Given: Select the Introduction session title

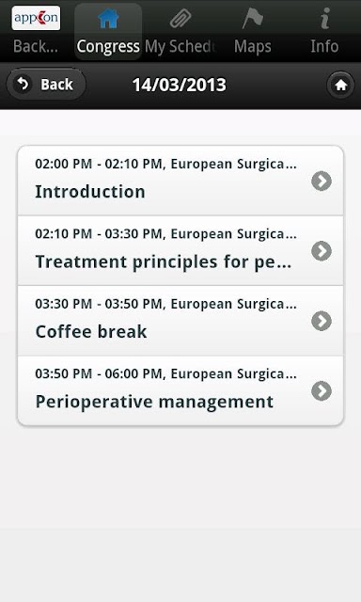Looking at the screenshot, I should pos(90,192).
